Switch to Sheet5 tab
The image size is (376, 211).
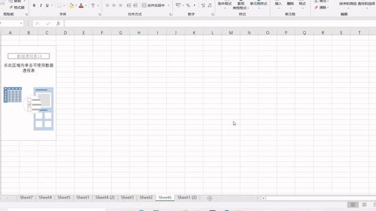click(x=64, y=198)
